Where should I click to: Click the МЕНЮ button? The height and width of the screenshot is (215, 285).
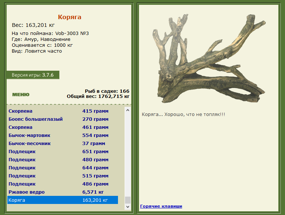point(21,95)
